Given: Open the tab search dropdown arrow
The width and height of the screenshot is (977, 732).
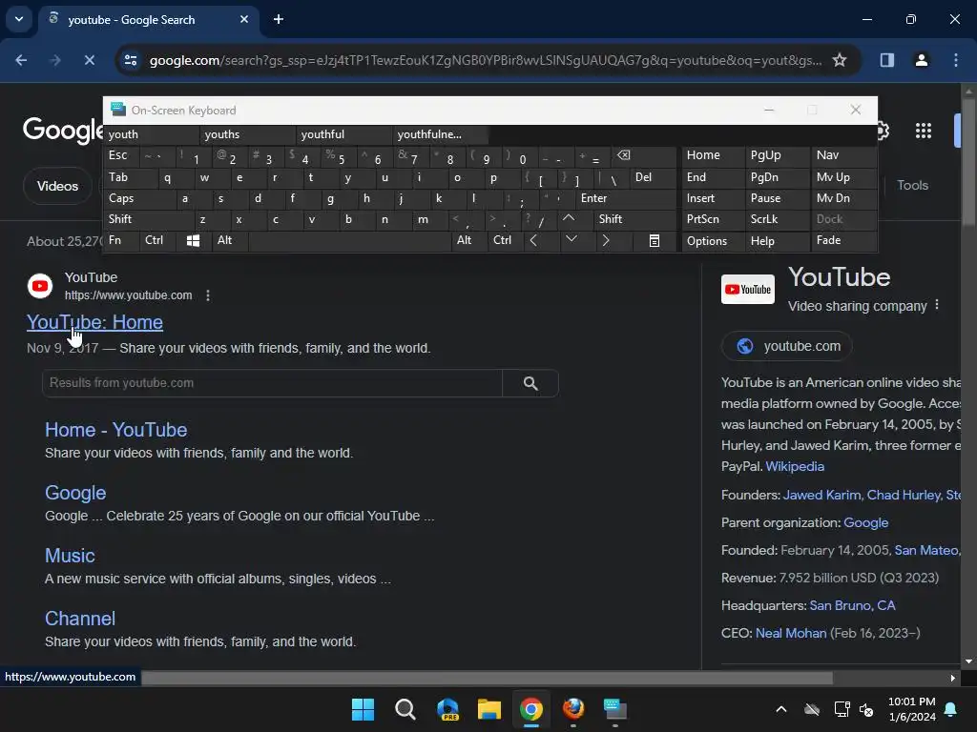Looking at the screenshot, I should pos(19,19).
